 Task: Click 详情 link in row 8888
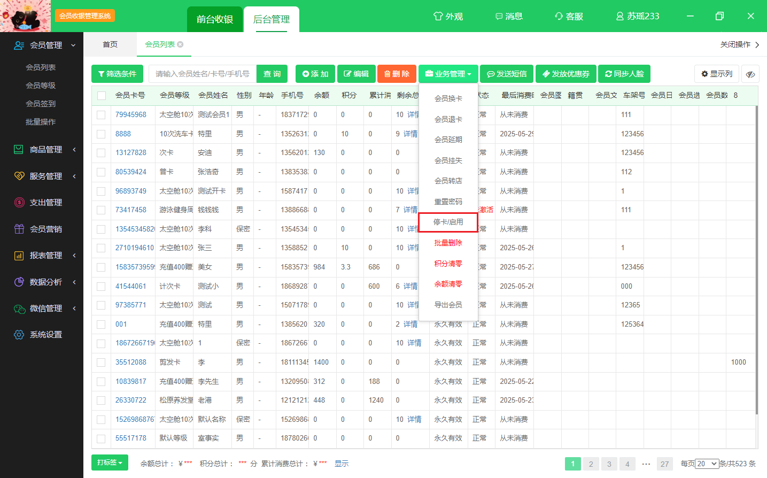[x=410, y=134]
